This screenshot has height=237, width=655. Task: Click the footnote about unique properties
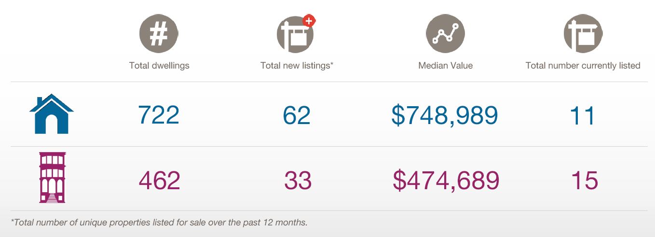[159, 223]
